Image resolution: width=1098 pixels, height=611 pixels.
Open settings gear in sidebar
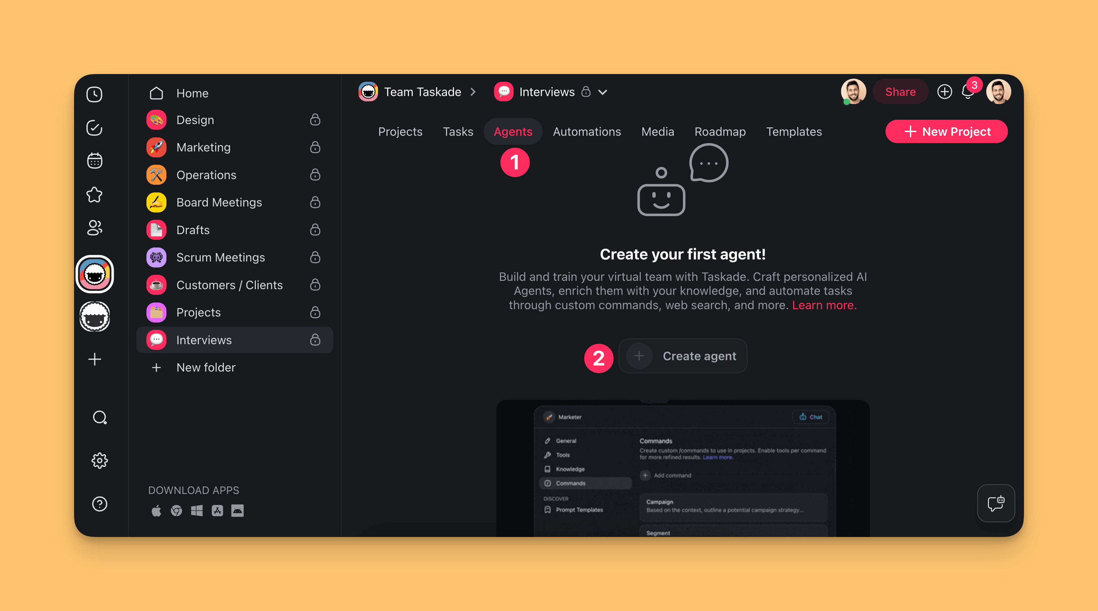[99, 461]
